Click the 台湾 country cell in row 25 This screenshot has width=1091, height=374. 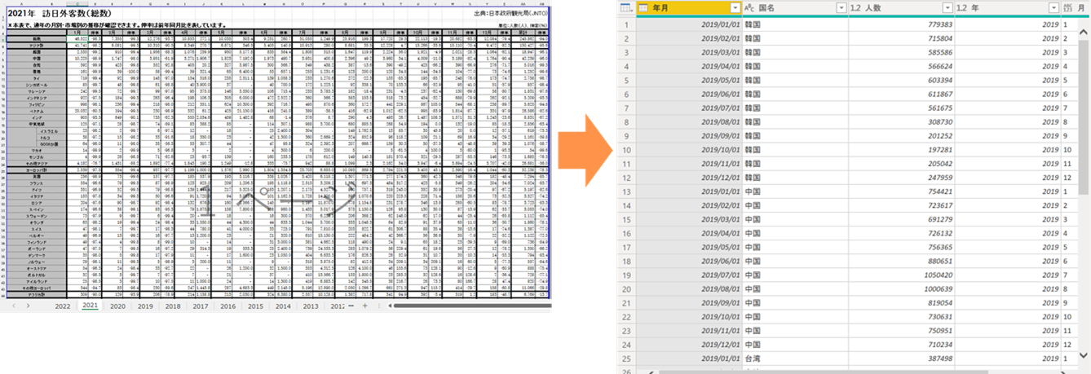pyautogui.click(x=795, y=359)
